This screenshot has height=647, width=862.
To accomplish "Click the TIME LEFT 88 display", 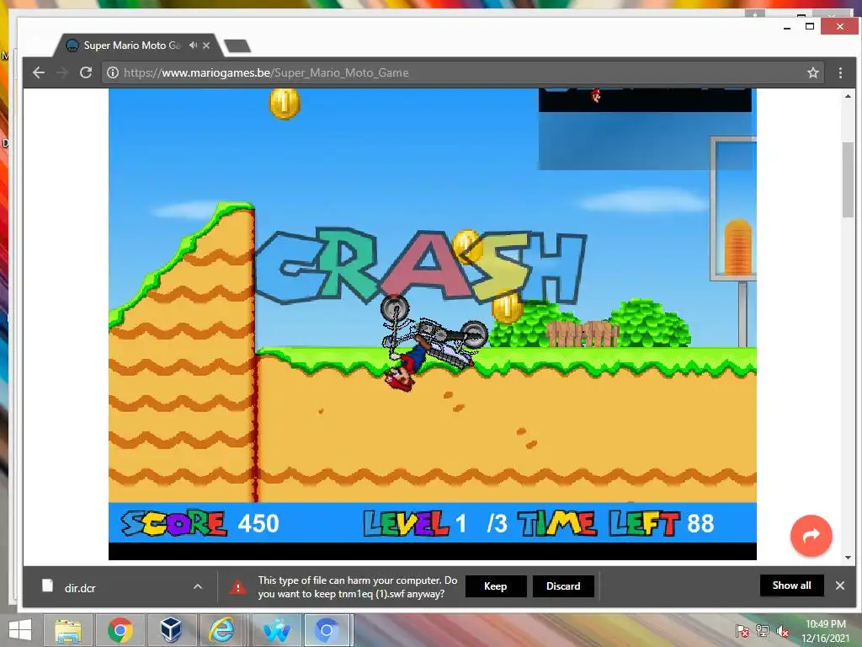I will pyautogui.click(x=616, y=523).
